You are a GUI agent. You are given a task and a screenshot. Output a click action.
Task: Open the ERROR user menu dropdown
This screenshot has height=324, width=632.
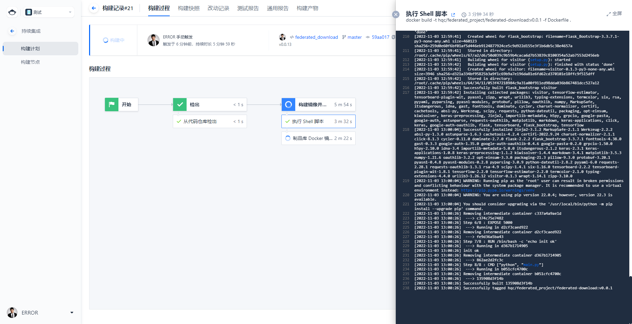[72, 313]
